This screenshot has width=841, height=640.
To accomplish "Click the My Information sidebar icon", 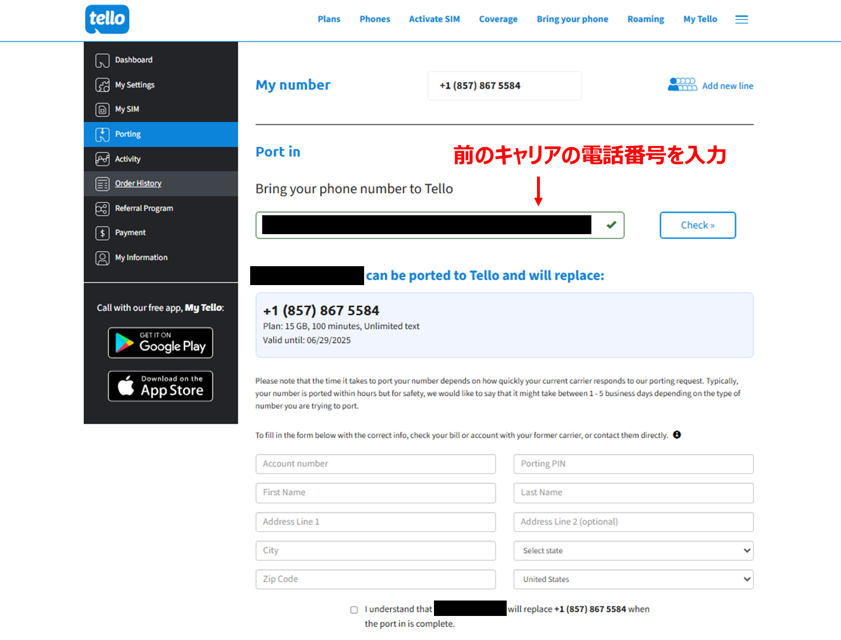I will pyautogui.click(x=102, y=258).
